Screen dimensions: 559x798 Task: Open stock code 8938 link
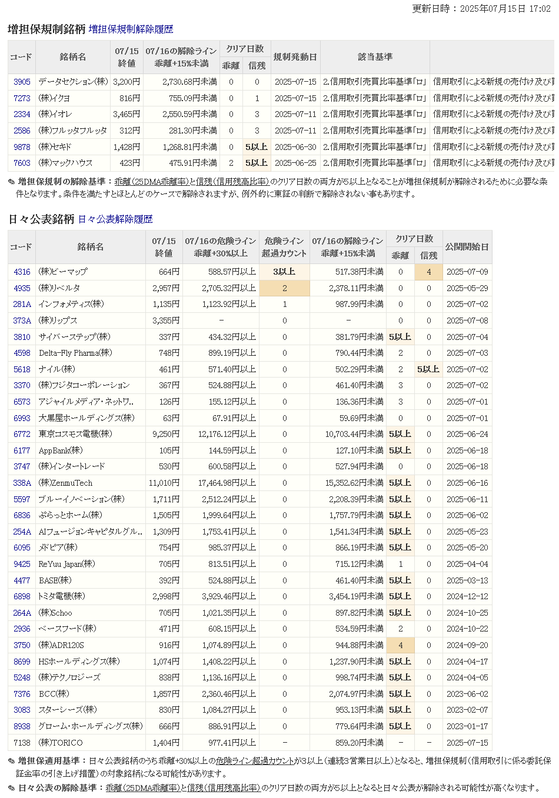coord(22,726)
